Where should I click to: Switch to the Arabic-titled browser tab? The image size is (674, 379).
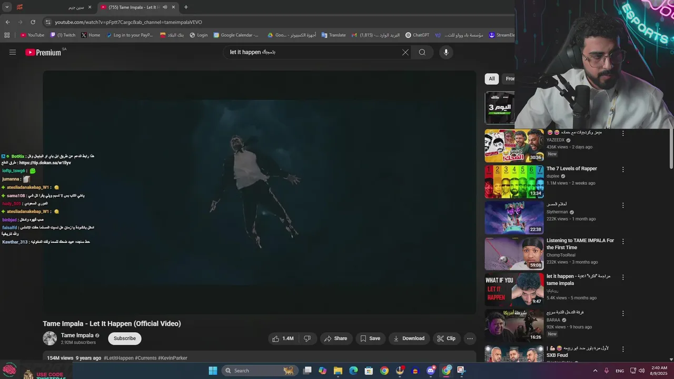pyautogui.click(x=55, y=7)
